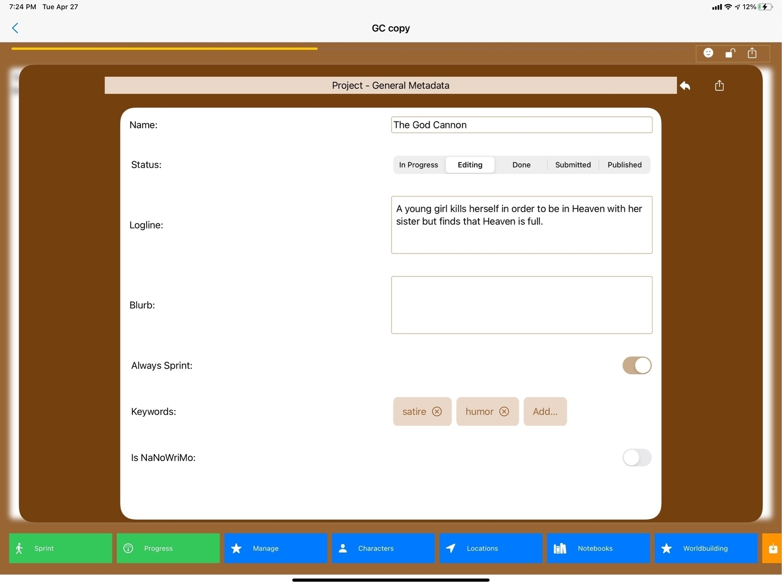This screenshot has height=586, width=782.
Task: Click the Add... keyword button
Action: point(545,411)
